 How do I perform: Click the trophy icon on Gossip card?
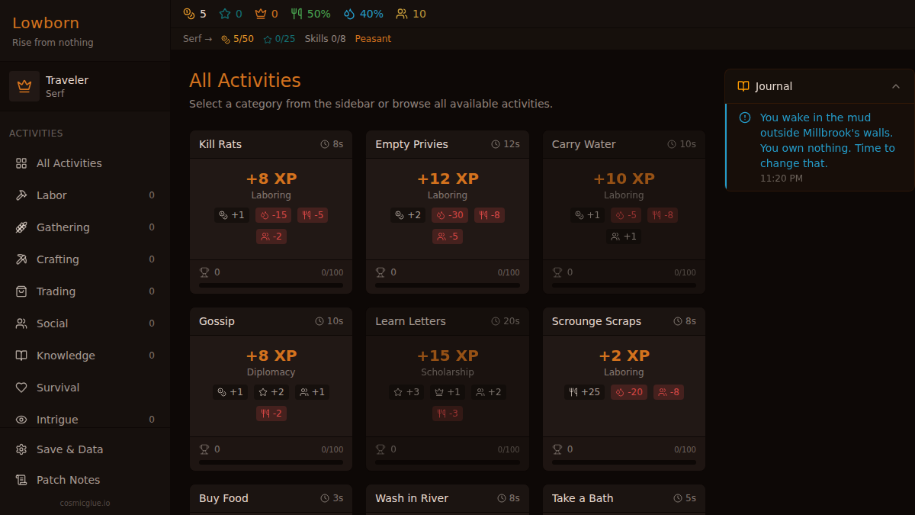[204, 449]
